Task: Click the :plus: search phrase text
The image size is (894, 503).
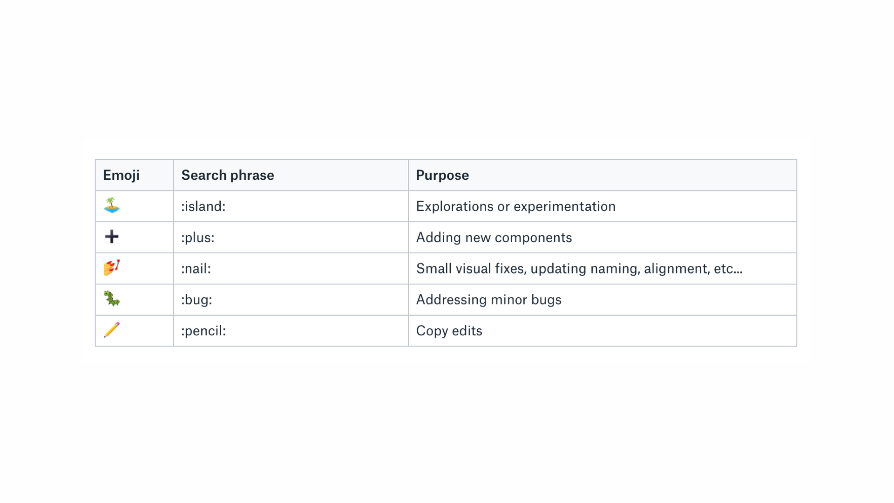Action: (x=198, y=238)
